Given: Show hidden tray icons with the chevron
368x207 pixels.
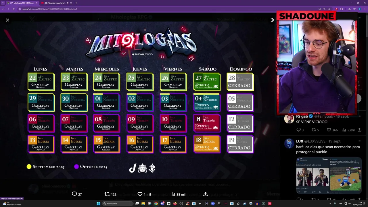Looking at the screenshot, I should [330, 204].
